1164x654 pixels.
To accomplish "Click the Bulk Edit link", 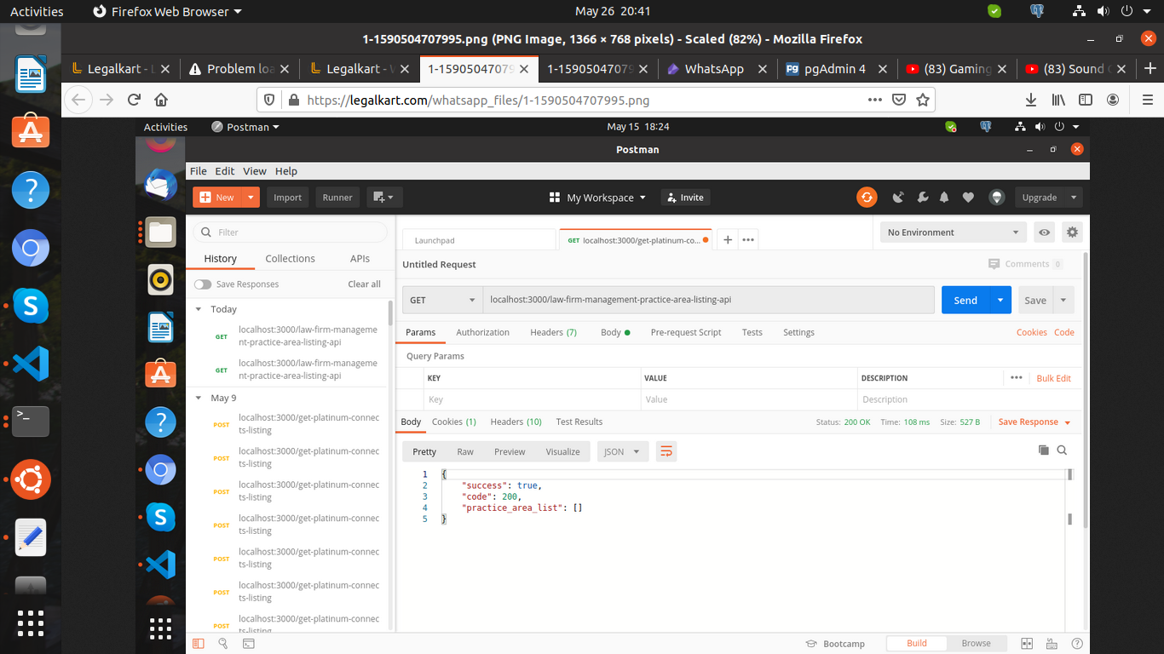I will pyautogui.click(x=1053, y=378).
